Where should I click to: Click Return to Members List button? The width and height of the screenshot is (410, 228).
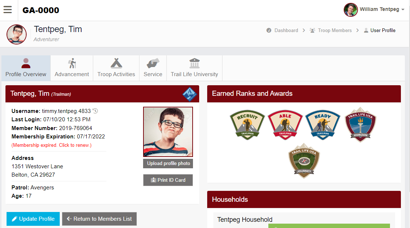pyautogui.click(x=99, y=219)
